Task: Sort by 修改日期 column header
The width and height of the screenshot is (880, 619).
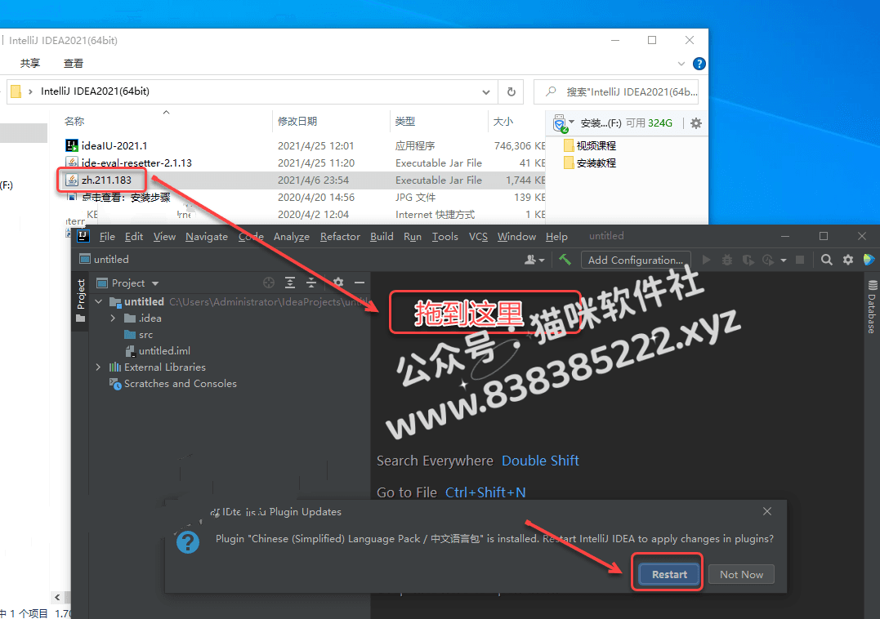Action: 297,121
